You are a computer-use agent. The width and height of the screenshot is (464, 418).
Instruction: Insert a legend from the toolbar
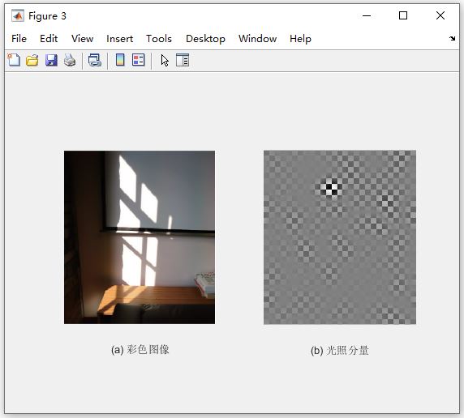click(138, 60)
